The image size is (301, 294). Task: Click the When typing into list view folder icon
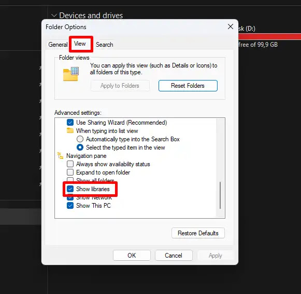pos(70,130)
